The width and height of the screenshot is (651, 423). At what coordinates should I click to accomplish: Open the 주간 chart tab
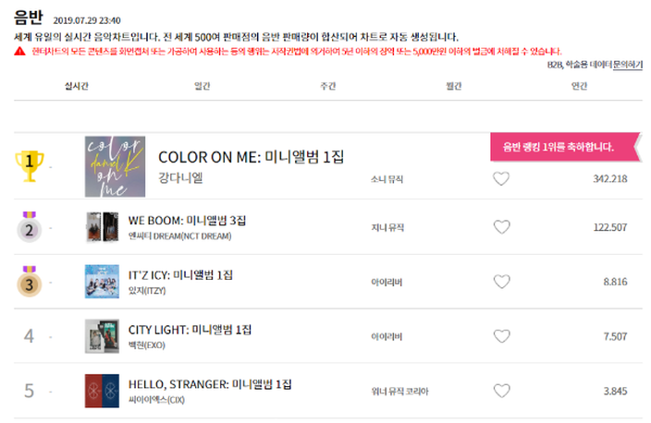pyautogui.click(x=328, y=86)
